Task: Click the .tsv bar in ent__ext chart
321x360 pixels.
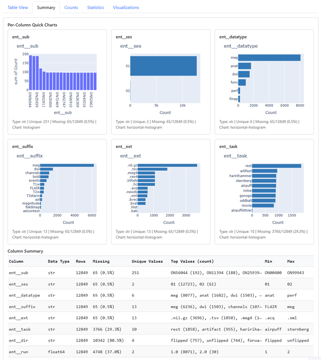Action: click(153, 169)
